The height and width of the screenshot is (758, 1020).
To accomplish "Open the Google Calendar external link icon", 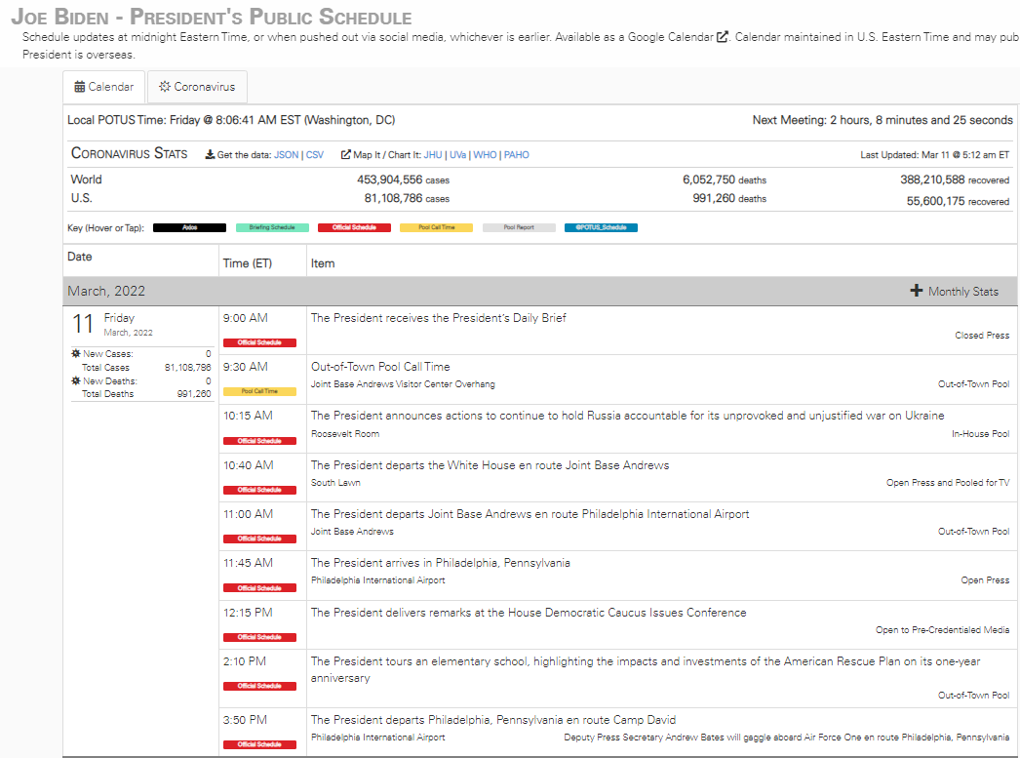I will pyautogui.click(x=722, y=37).
